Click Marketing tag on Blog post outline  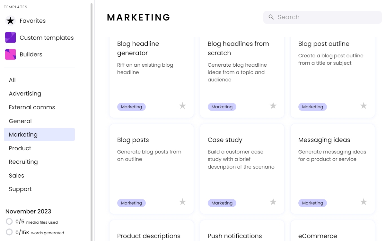tap(312, 107)
